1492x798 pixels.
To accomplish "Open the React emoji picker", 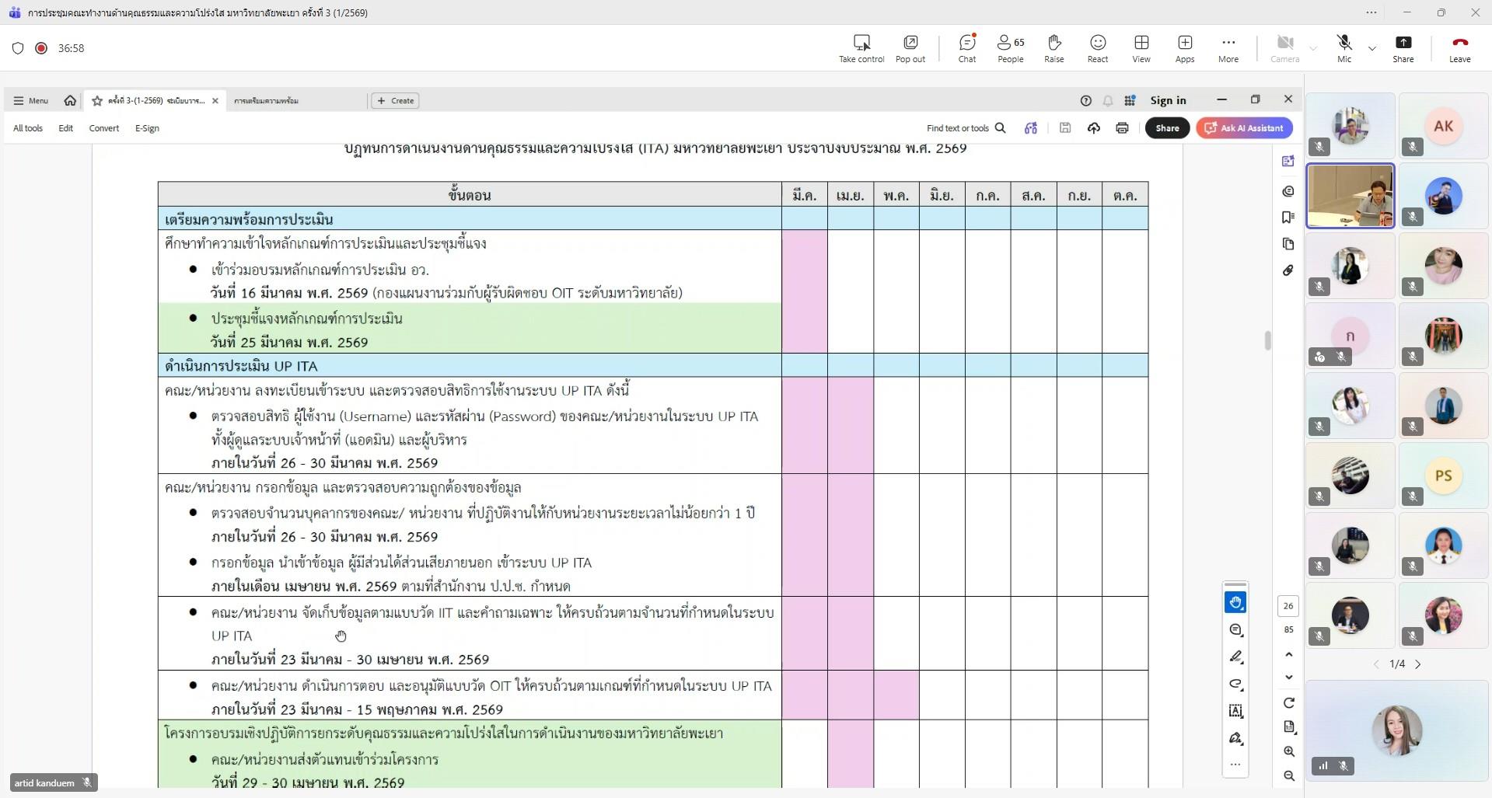I will 1097,48.
